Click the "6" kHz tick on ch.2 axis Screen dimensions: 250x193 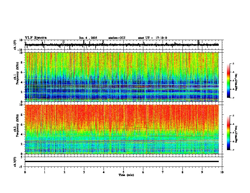[22, 125]
